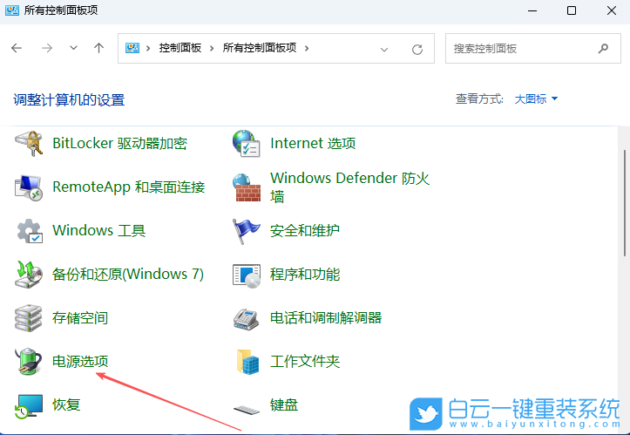The image size is (630, 435).
Task: Minimize the control panel window
Action: (532, 10)
